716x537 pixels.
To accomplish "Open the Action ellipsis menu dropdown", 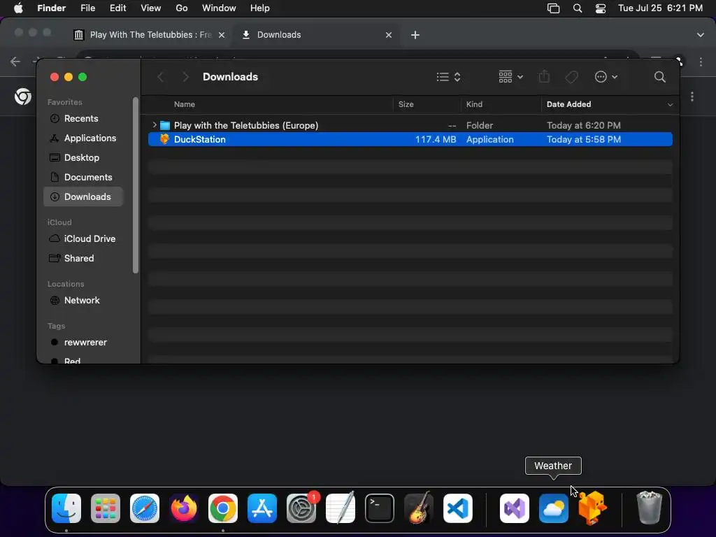I will click(x=606, y=77).
